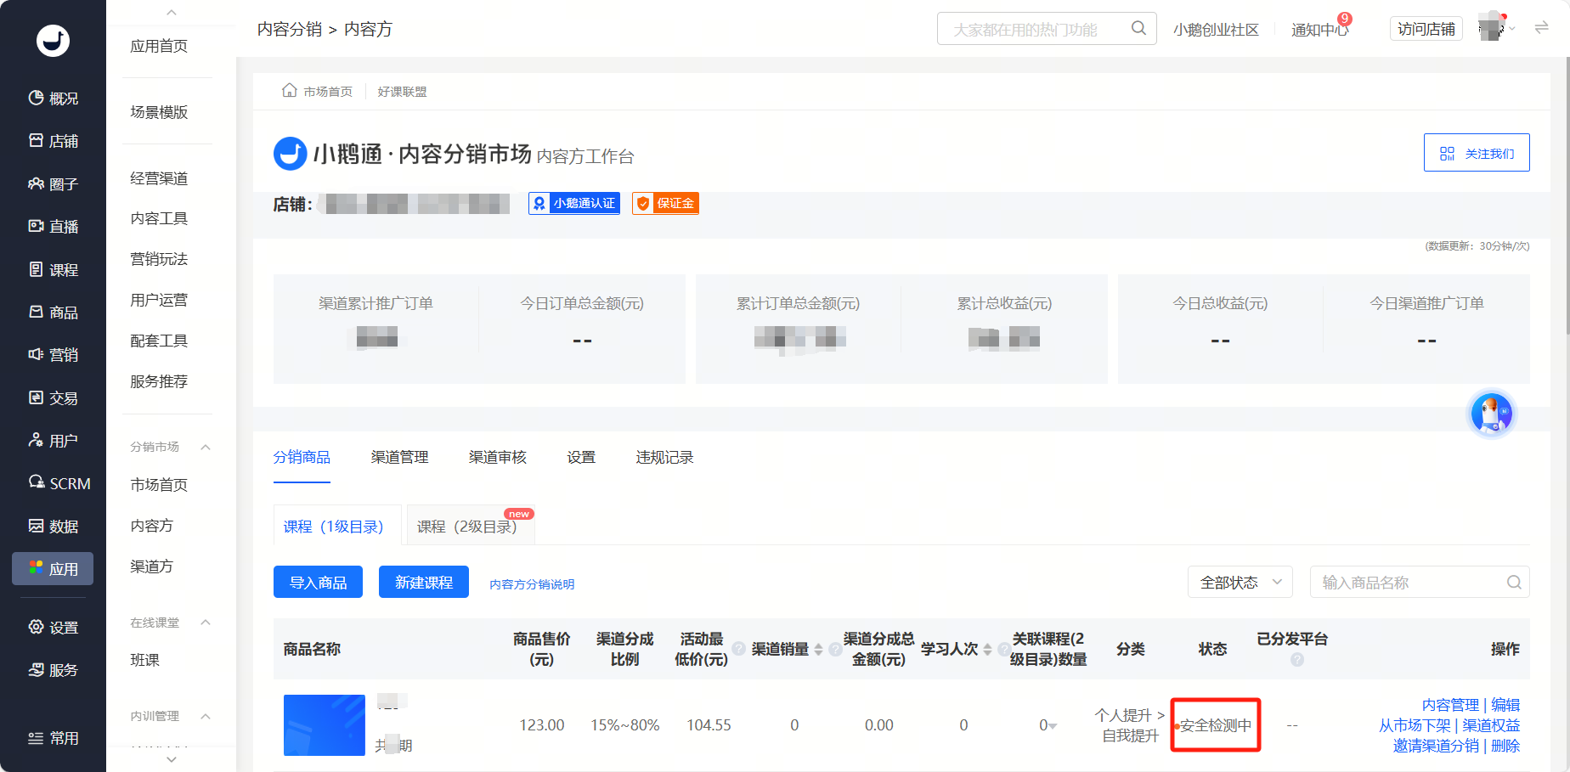This screenshot has height=772, width=1570.
Task: Switch to the 渠道审核 tab
Action: pyautogui.click(x=497, y=457)
